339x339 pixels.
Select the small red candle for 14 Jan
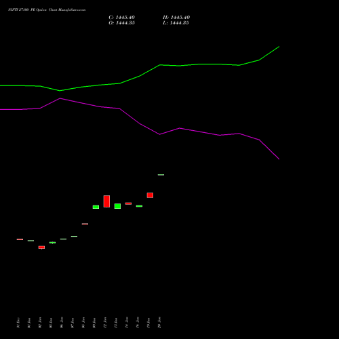click(x=128, y=203)
